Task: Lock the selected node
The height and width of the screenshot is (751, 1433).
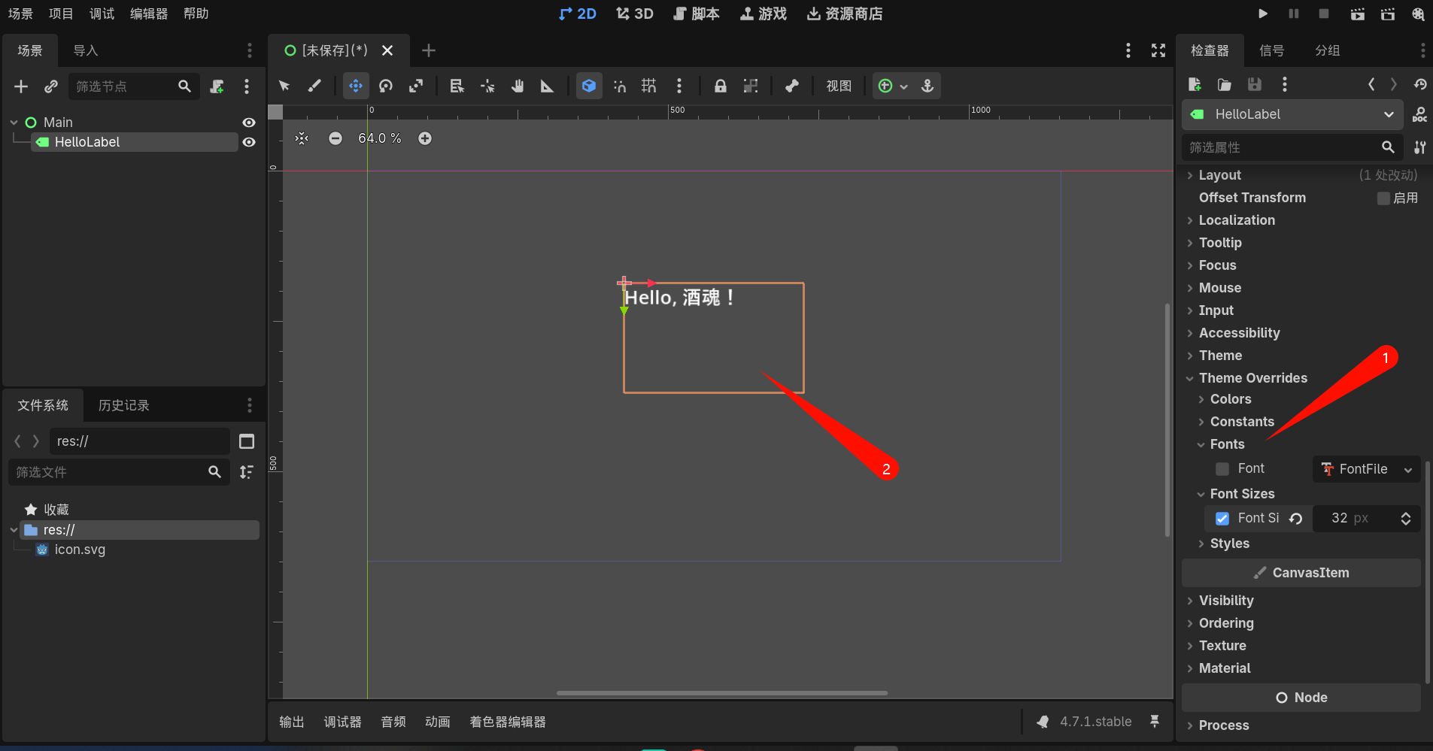Action: pyautogui.click(x=721, y=86)
